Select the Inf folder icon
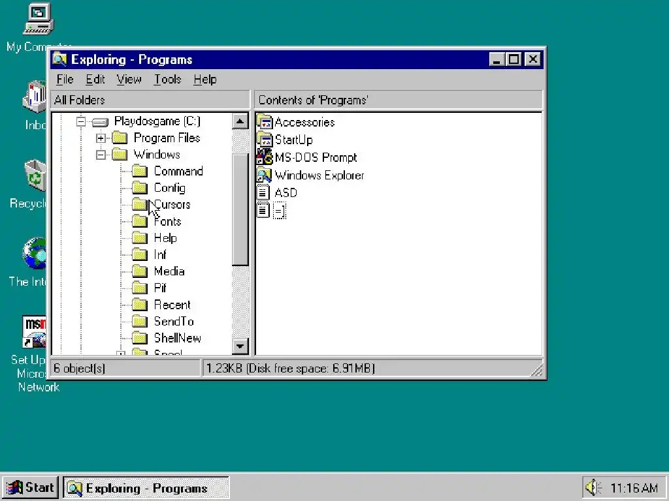 tap(140, 254)
